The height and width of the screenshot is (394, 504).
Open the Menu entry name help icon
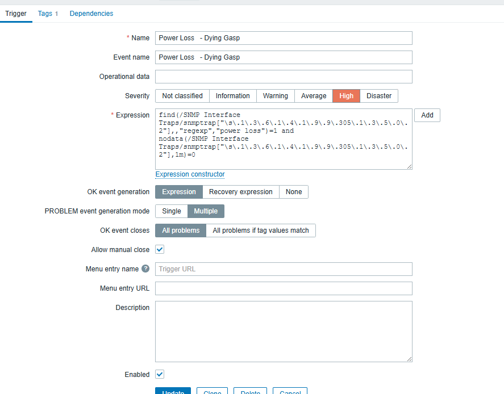(x=145, y=269)
